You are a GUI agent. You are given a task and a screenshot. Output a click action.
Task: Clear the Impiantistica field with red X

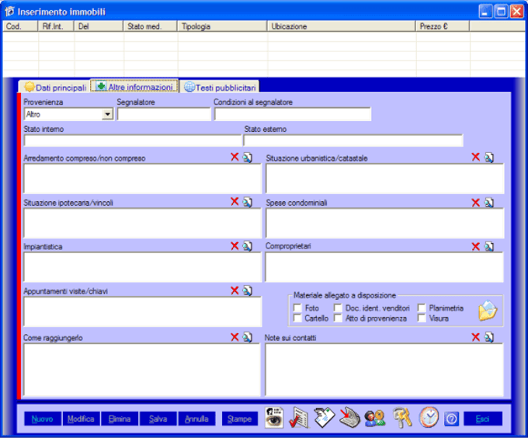point(234,246)
